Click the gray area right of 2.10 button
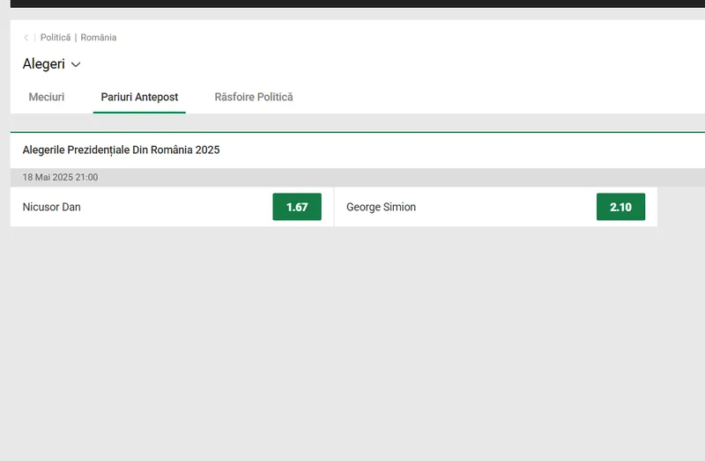 pos(680,208)
